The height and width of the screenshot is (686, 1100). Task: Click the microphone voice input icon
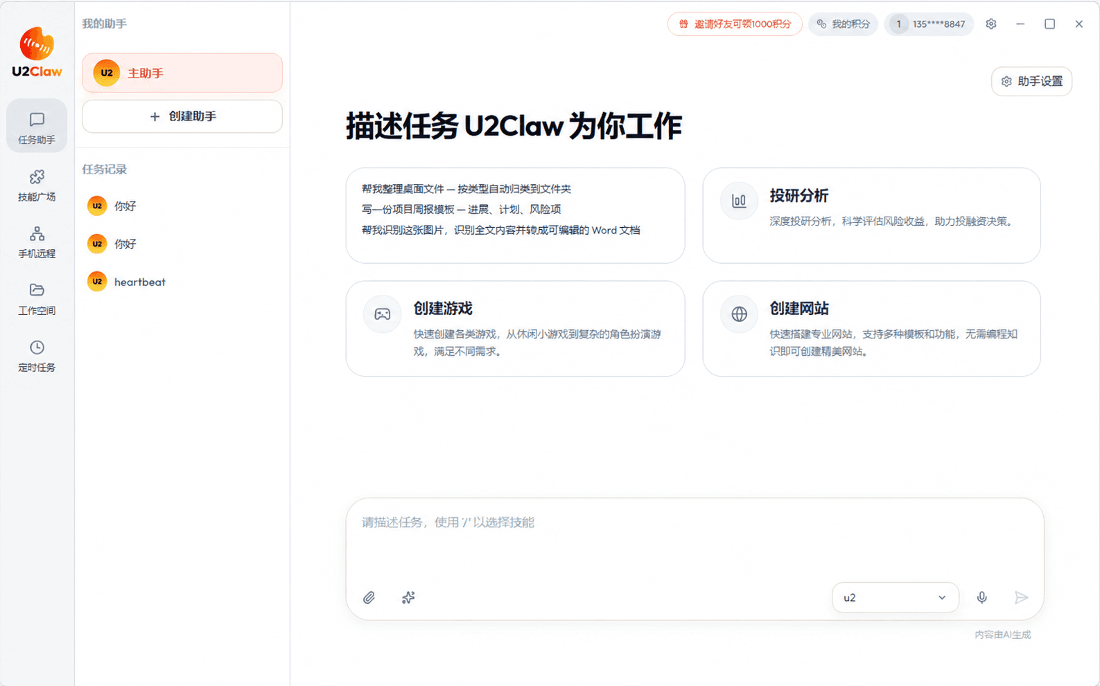pyautogui.click(x=982, y=597)
